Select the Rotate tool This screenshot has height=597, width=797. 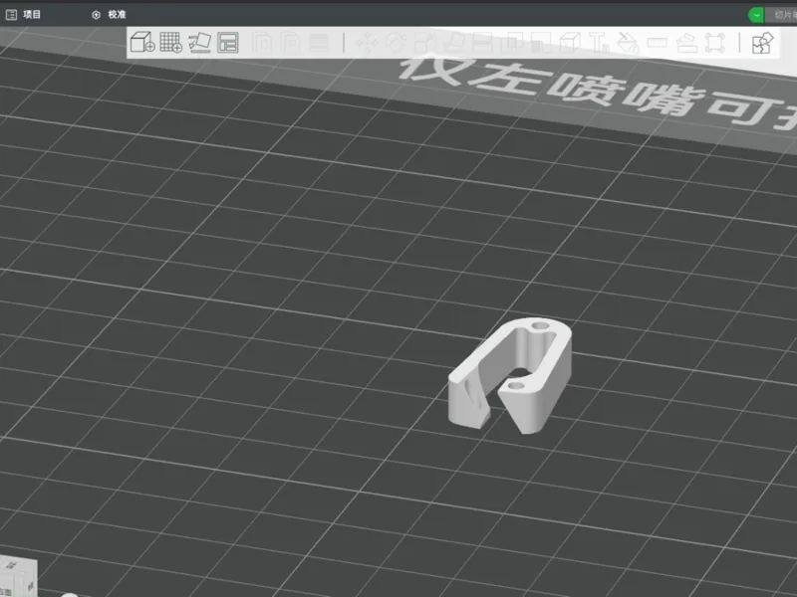click(x=396, y=43)
